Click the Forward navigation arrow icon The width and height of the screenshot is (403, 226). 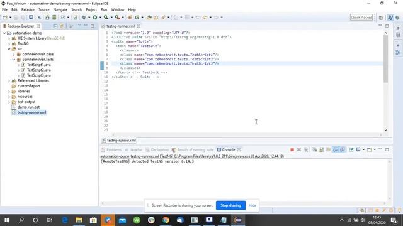[x=216, y=18]
